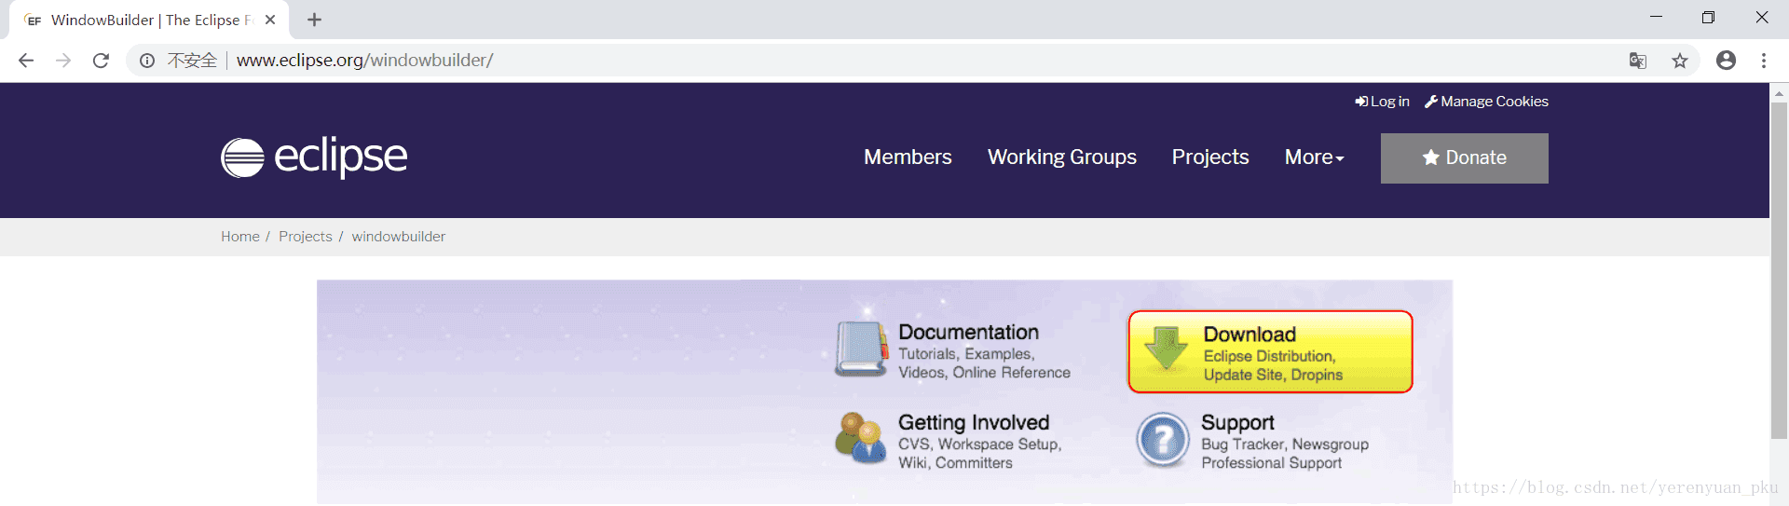
Task: Go to Home in breadcrumb
Action: click(x=240, y=237)
